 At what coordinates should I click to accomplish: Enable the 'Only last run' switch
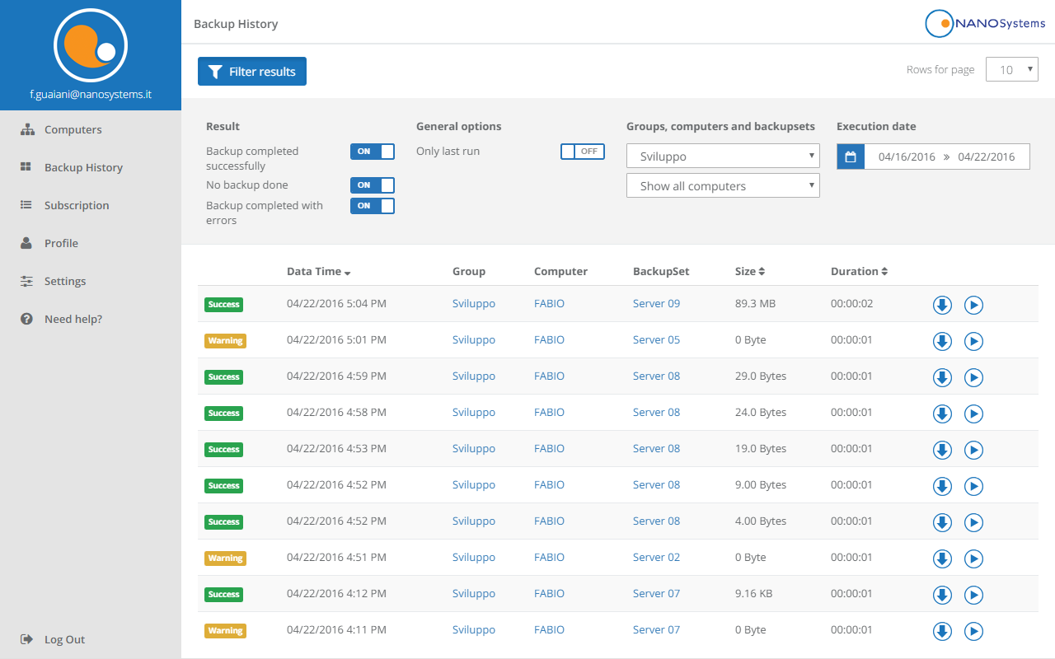[x=582, y=152]
